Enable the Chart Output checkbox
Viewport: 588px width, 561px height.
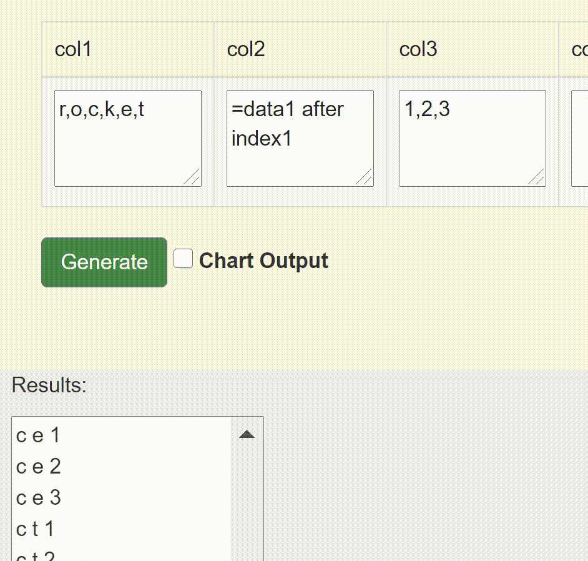pos(184,259)
